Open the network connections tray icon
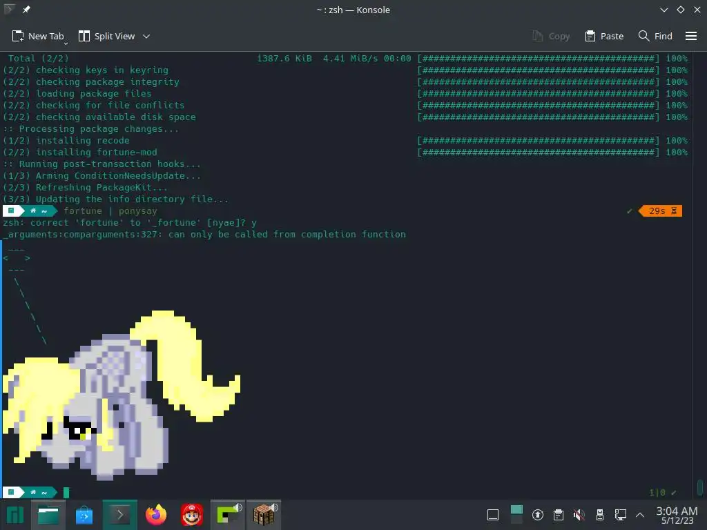 (621, 515)
